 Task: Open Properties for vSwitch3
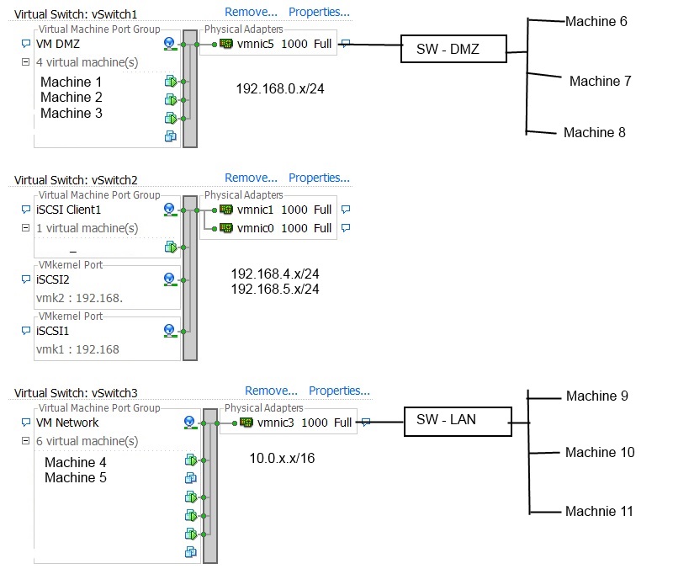(x=339, y=391)
